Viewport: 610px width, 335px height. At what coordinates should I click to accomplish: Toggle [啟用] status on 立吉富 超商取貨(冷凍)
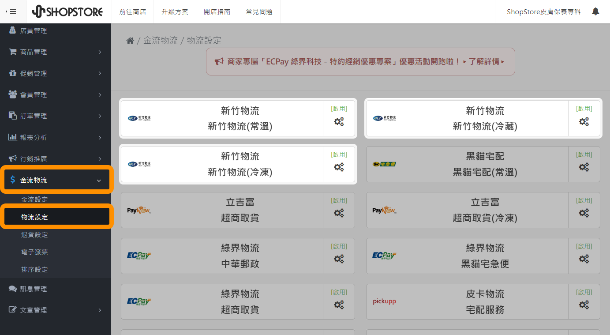(584, 200)
